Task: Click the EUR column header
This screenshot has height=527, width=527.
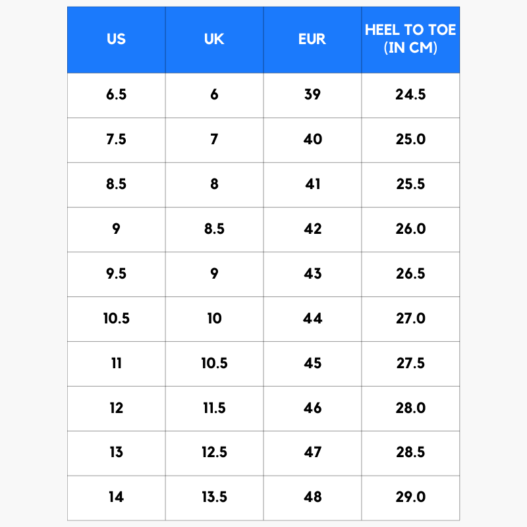Action: click(312, 40)
